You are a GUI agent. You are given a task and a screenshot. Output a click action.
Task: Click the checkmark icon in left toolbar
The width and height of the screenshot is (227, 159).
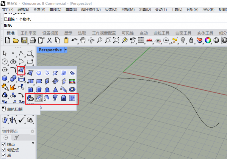coord(21,120)
